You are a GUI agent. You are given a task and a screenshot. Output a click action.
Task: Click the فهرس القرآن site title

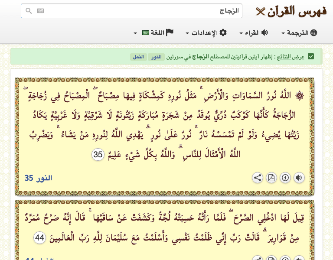coord(291,11)
